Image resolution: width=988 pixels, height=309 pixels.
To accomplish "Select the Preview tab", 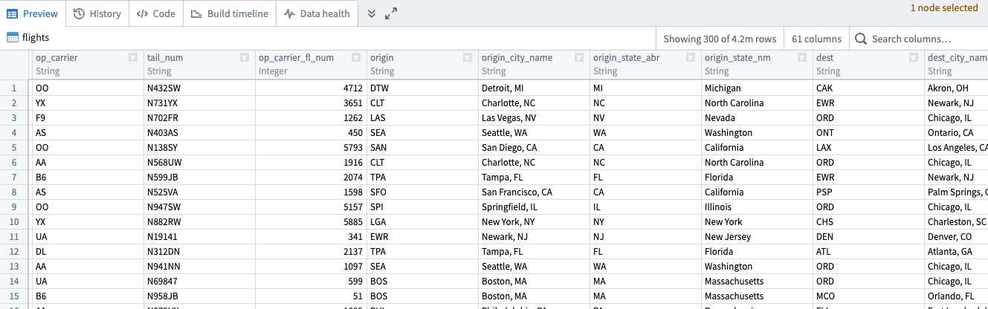I will tap(33, 13).
